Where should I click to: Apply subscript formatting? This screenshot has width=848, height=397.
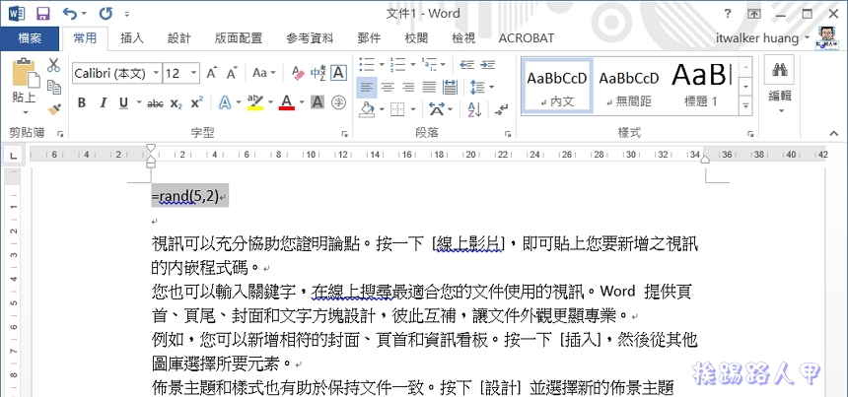[x=176, y=102]
